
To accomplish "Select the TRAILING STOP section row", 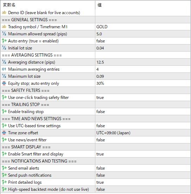I will pos(95,105).
